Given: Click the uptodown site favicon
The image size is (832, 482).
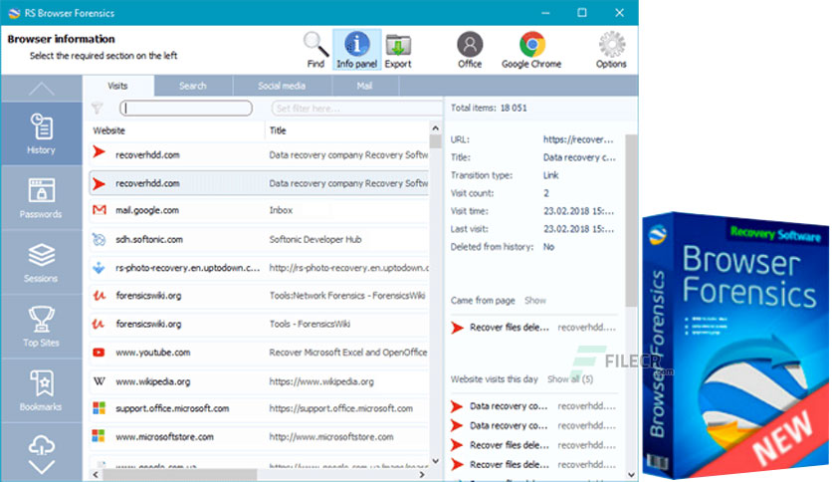Looking at the screenshot, I should coord(99,268).
